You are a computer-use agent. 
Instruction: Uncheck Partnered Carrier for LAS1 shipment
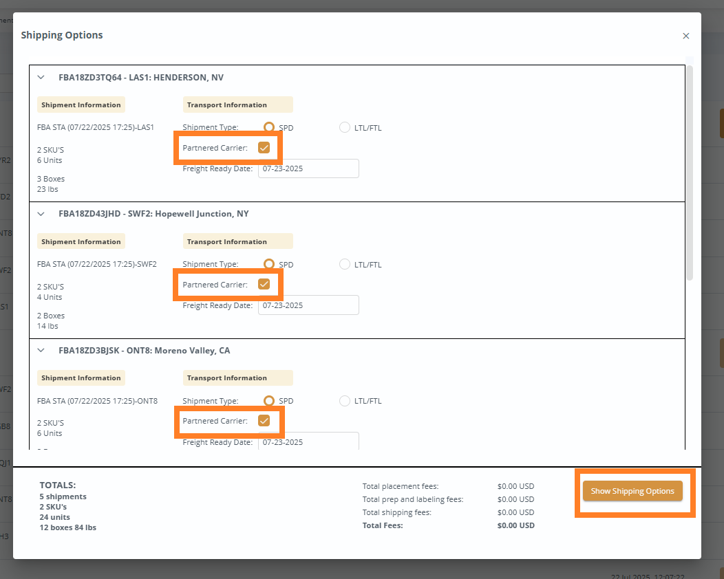coord(264,148)
